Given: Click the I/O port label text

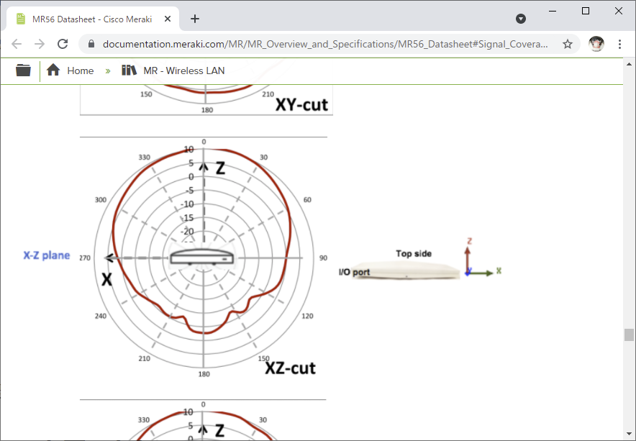Looking at the screenshot, I should 355,272.
